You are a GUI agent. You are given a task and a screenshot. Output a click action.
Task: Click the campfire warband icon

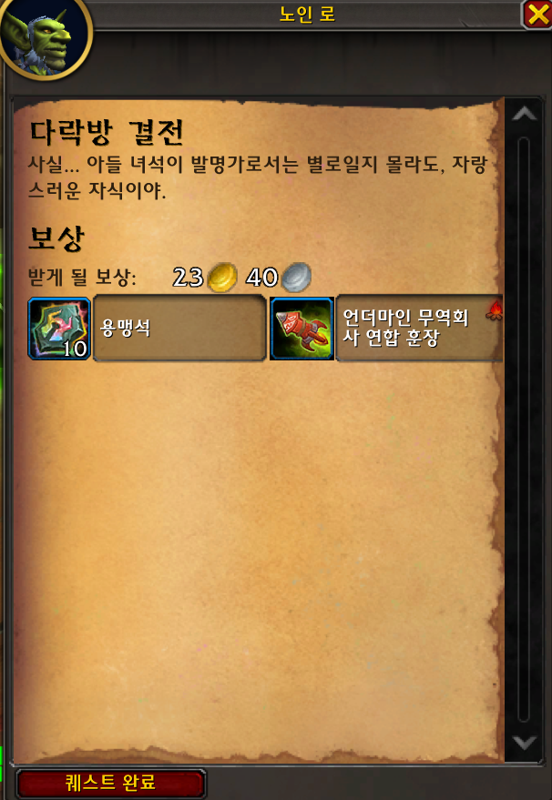tap(495, 310)
